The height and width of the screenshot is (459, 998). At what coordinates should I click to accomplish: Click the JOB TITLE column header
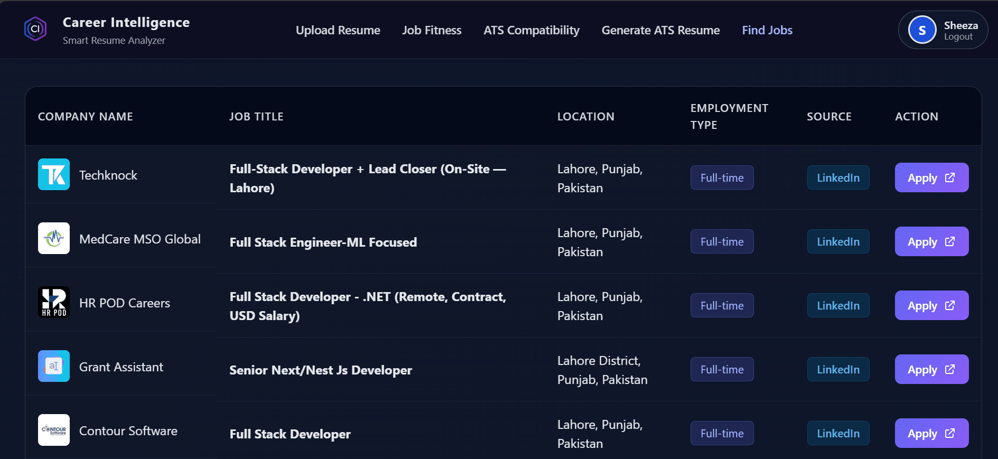[256, 117]
